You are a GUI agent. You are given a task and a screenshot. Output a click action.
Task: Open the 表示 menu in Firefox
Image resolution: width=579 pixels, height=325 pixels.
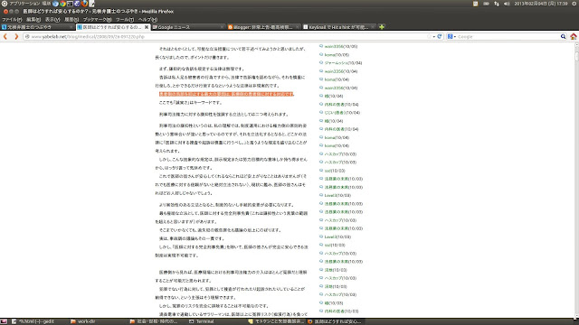click(x=52, y=19)
